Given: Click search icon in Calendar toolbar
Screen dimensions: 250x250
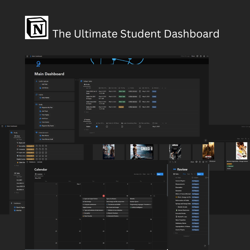Looking at the screenshot, I should click(x=152, y=174).
